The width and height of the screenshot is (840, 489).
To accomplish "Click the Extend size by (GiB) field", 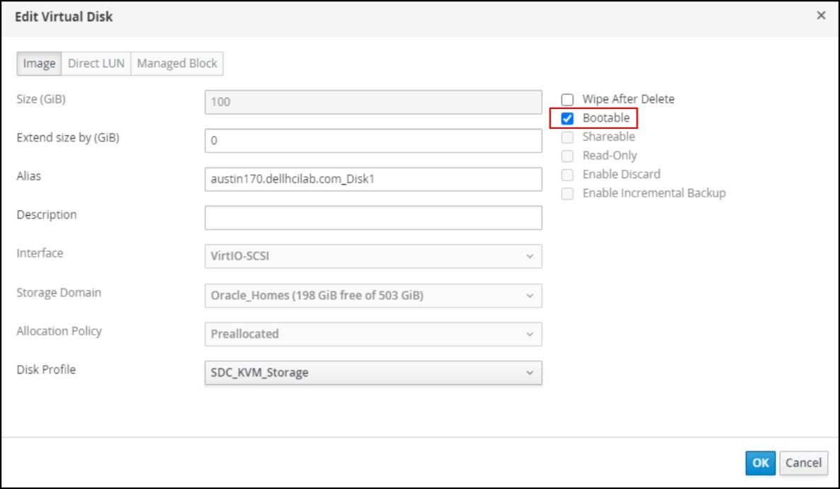I will [x=373, y=141].
